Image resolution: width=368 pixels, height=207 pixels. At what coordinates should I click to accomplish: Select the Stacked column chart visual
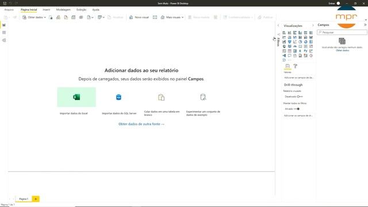[x=289, y=33]
